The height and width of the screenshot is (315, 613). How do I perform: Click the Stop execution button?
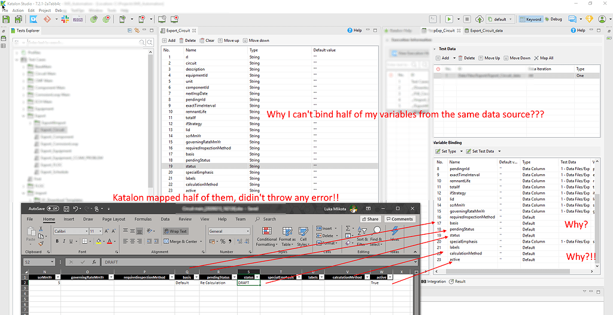pyautogui.click(x=467, y=19)
